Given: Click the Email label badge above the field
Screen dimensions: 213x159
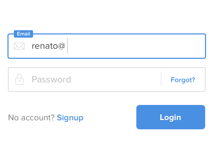Looking at the screenshot, I should tap(23, 34).
